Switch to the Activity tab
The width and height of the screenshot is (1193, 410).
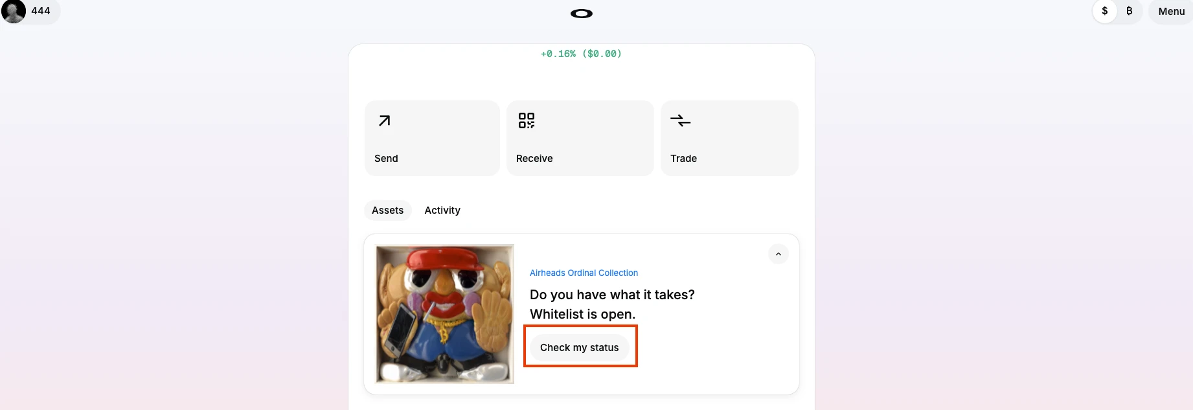click(442, 211)
